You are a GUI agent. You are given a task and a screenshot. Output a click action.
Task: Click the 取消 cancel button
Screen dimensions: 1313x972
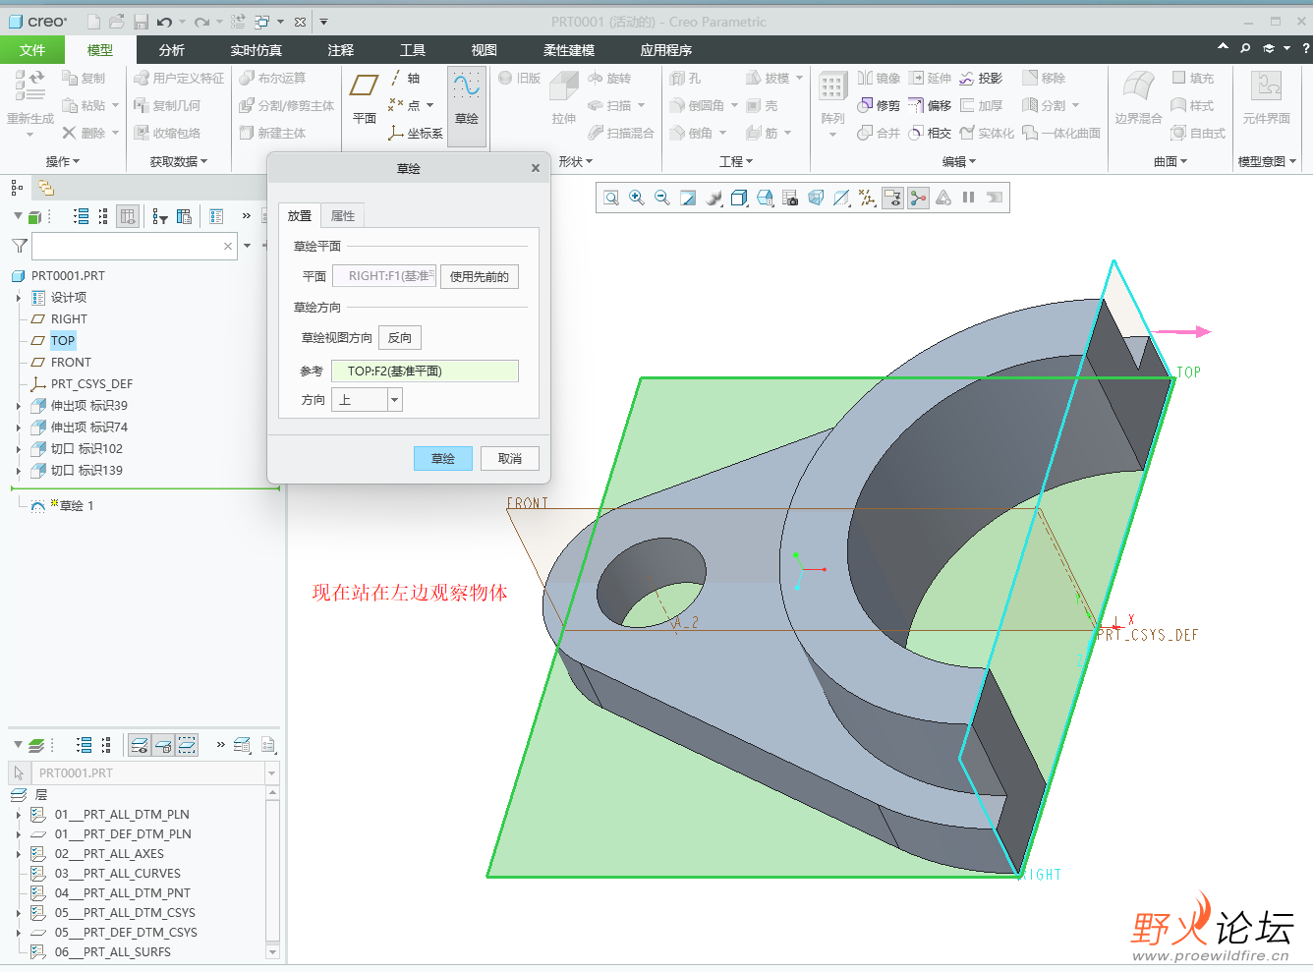pyautogui.click(x=510, y=458)
